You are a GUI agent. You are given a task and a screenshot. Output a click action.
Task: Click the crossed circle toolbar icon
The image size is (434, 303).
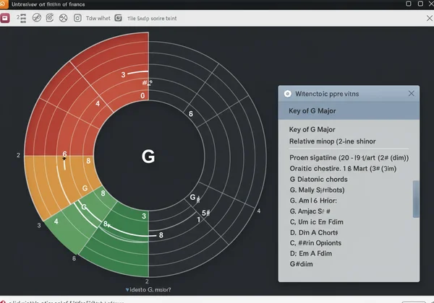64,18
